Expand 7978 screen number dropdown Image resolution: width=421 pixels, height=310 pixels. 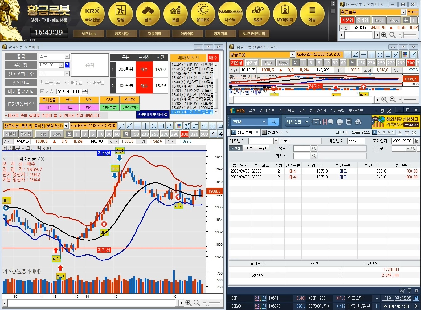[x=264, y=122]
